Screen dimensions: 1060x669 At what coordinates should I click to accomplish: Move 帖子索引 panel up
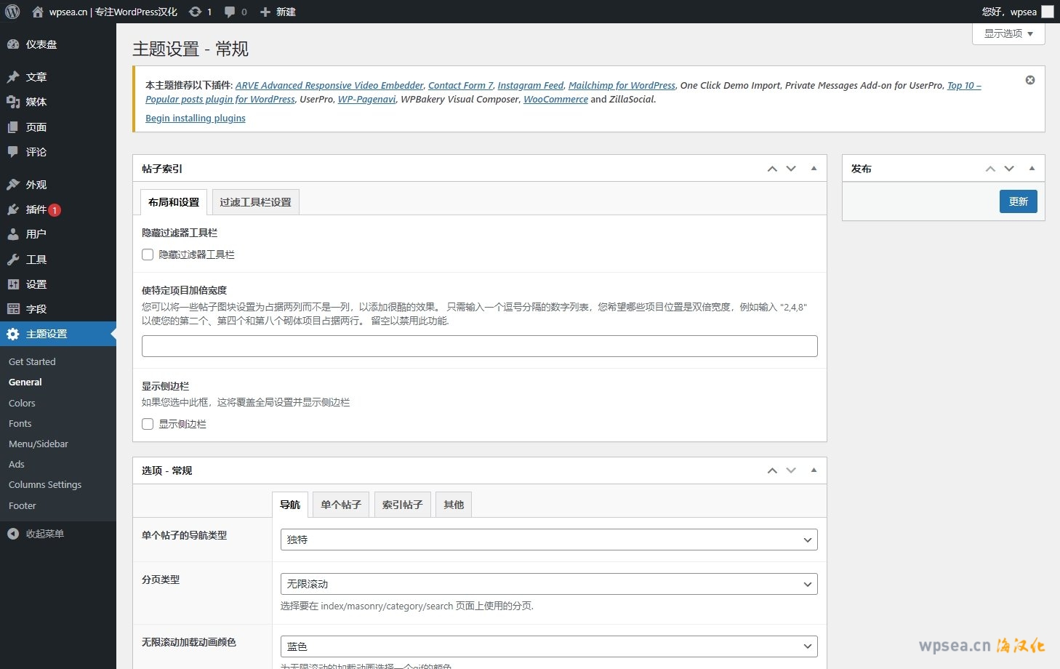click(x=772, y=169)
